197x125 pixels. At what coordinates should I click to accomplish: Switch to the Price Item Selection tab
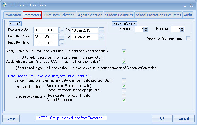(x=59, y=15)
